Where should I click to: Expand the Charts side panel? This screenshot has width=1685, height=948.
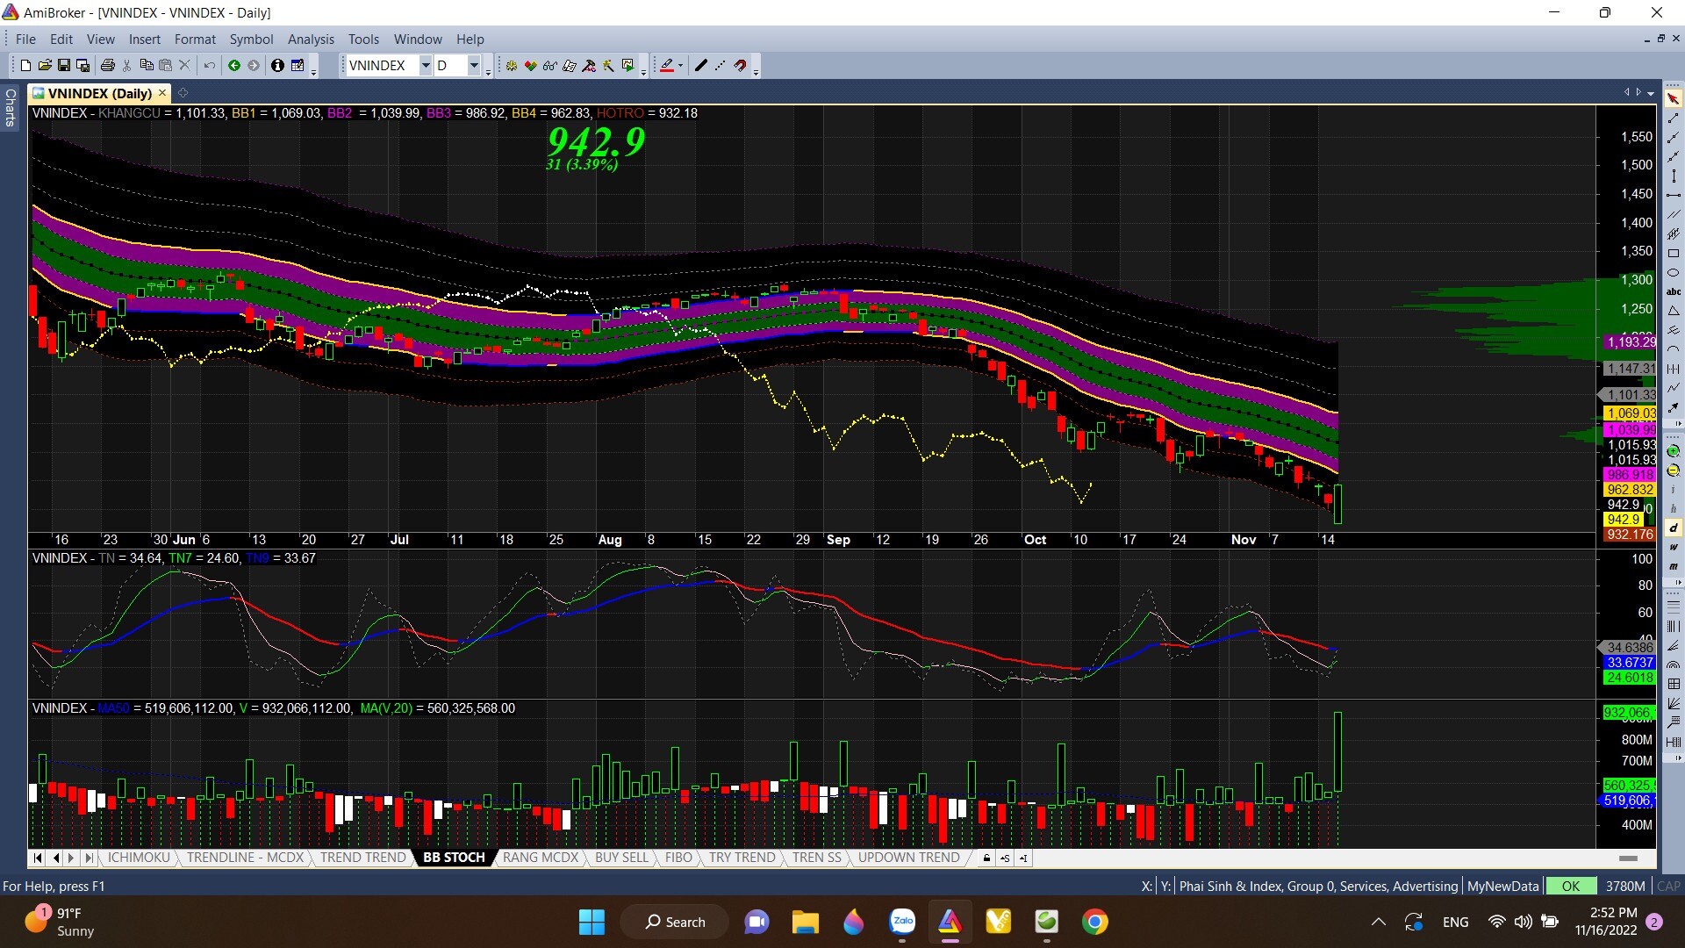[11, 107]
